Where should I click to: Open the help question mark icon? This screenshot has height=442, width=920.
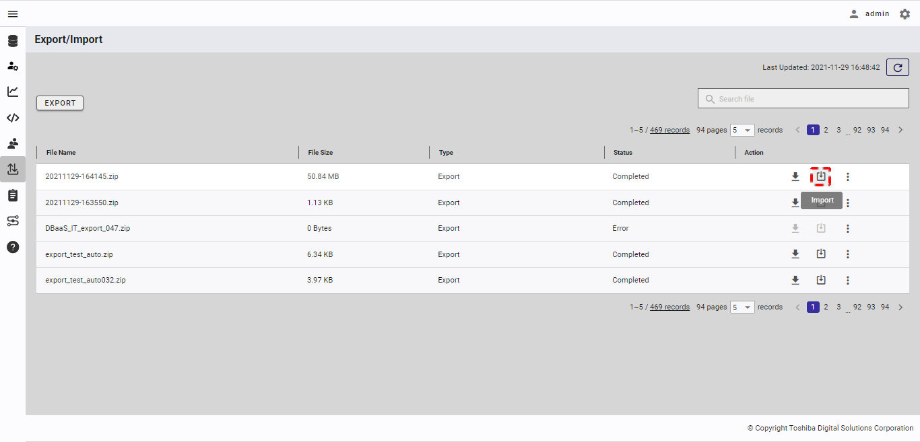point(13,247)
